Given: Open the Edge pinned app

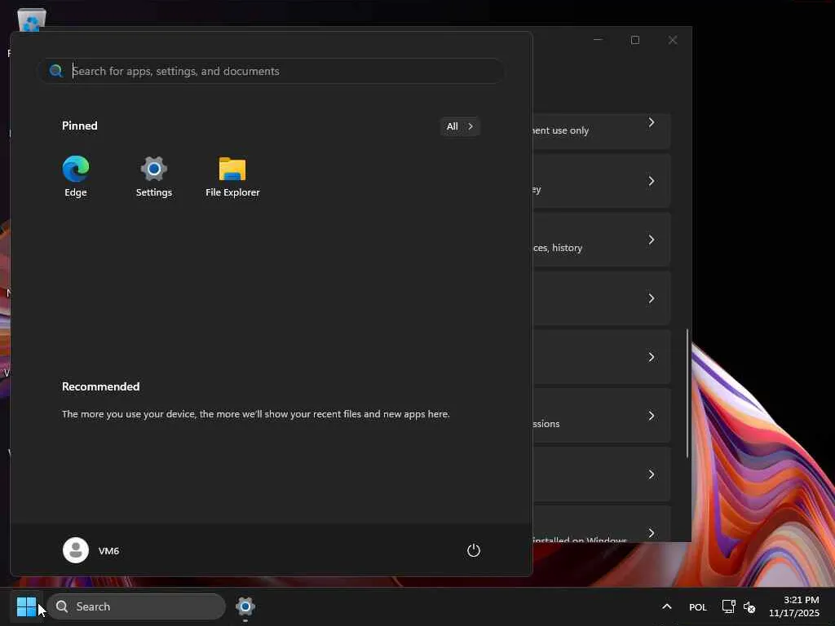Looking at the screenshot, I should pyautogui.click(x=76, y=176).
